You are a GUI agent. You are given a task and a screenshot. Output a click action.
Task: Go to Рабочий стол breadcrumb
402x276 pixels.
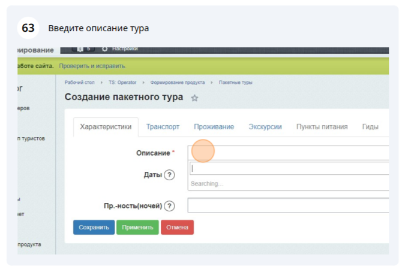click(79, 83)
